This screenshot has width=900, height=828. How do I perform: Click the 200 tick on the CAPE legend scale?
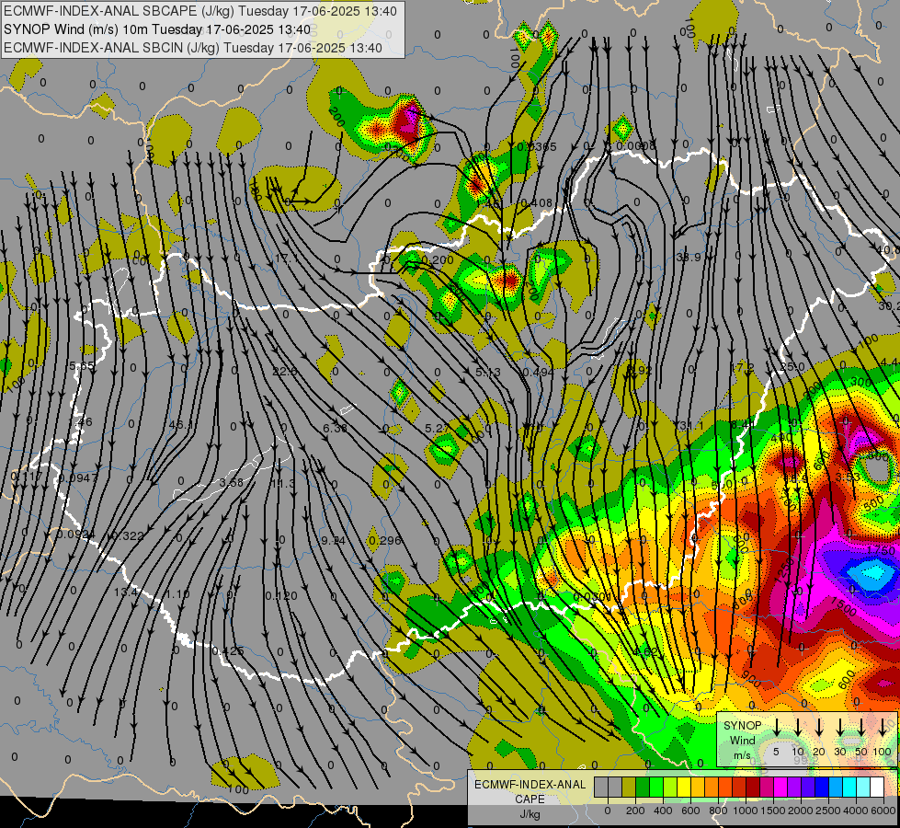tap(635, 811)
